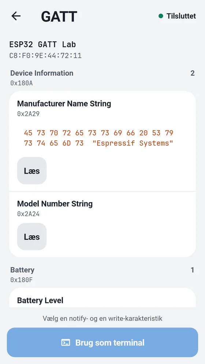Read the Model Number String characteristic
Viewport: 205px width, 364px height.
tap(32, 236)
